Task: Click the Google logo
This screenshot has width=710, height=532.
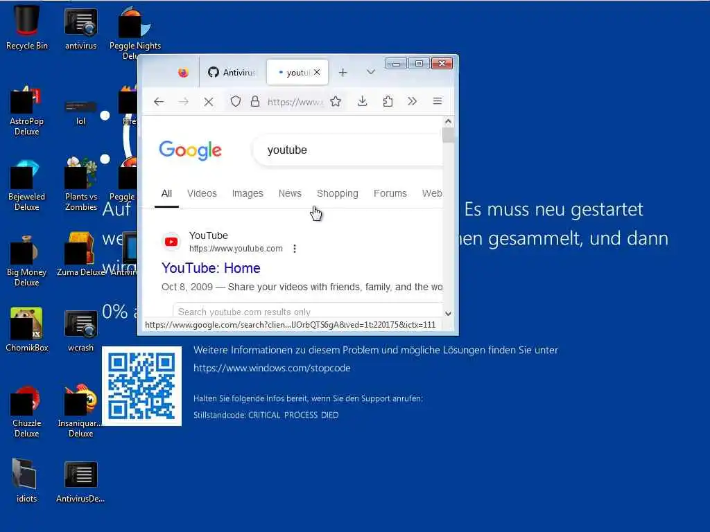Action: coord(190,150)
